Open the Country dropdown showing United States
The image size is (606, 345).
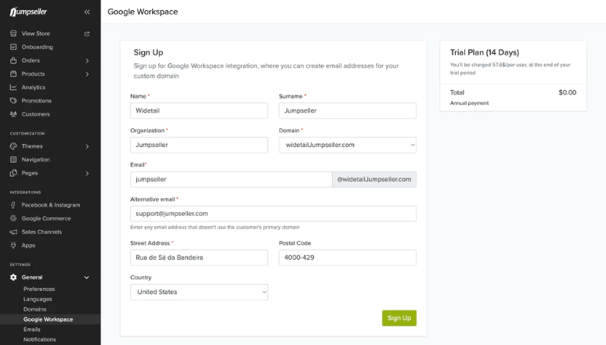coord(199,292)
